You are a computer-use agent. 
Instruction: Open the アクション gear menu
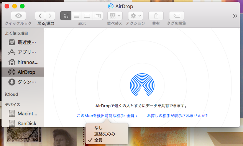[136, 16]
